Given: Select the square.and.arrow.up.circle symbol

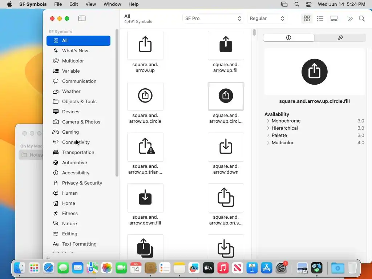Looking at the screenshot, I should 145,96.
